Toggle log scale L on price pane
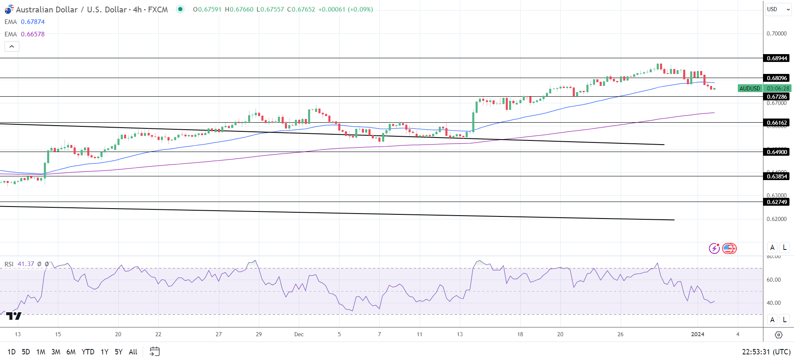 point(785,248)
